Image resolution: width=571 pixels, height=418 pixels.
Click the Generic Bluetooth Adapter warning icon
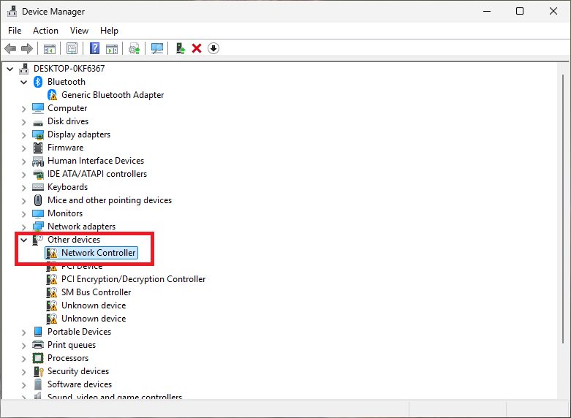[53, 95]
